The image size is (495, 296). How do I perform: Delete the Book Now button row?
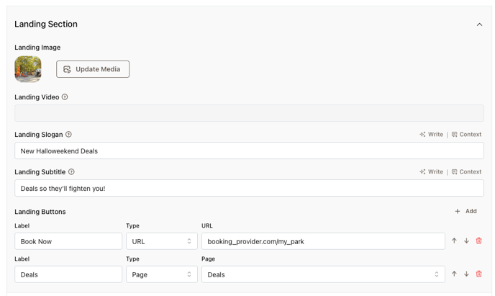pyautogui.click(x=478, y=241)
